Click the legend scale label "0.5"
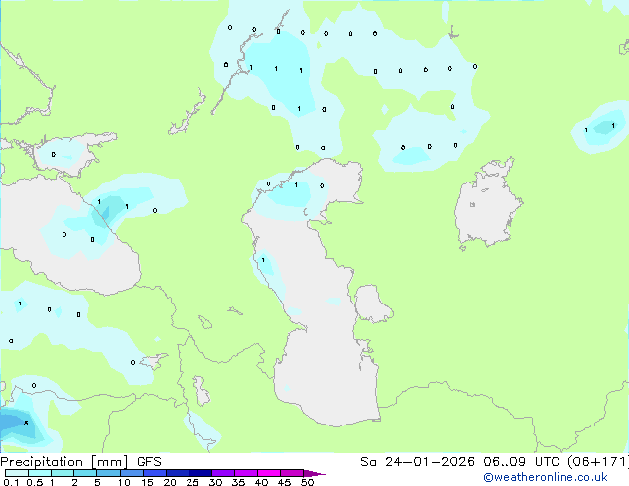 coord(34,482)
